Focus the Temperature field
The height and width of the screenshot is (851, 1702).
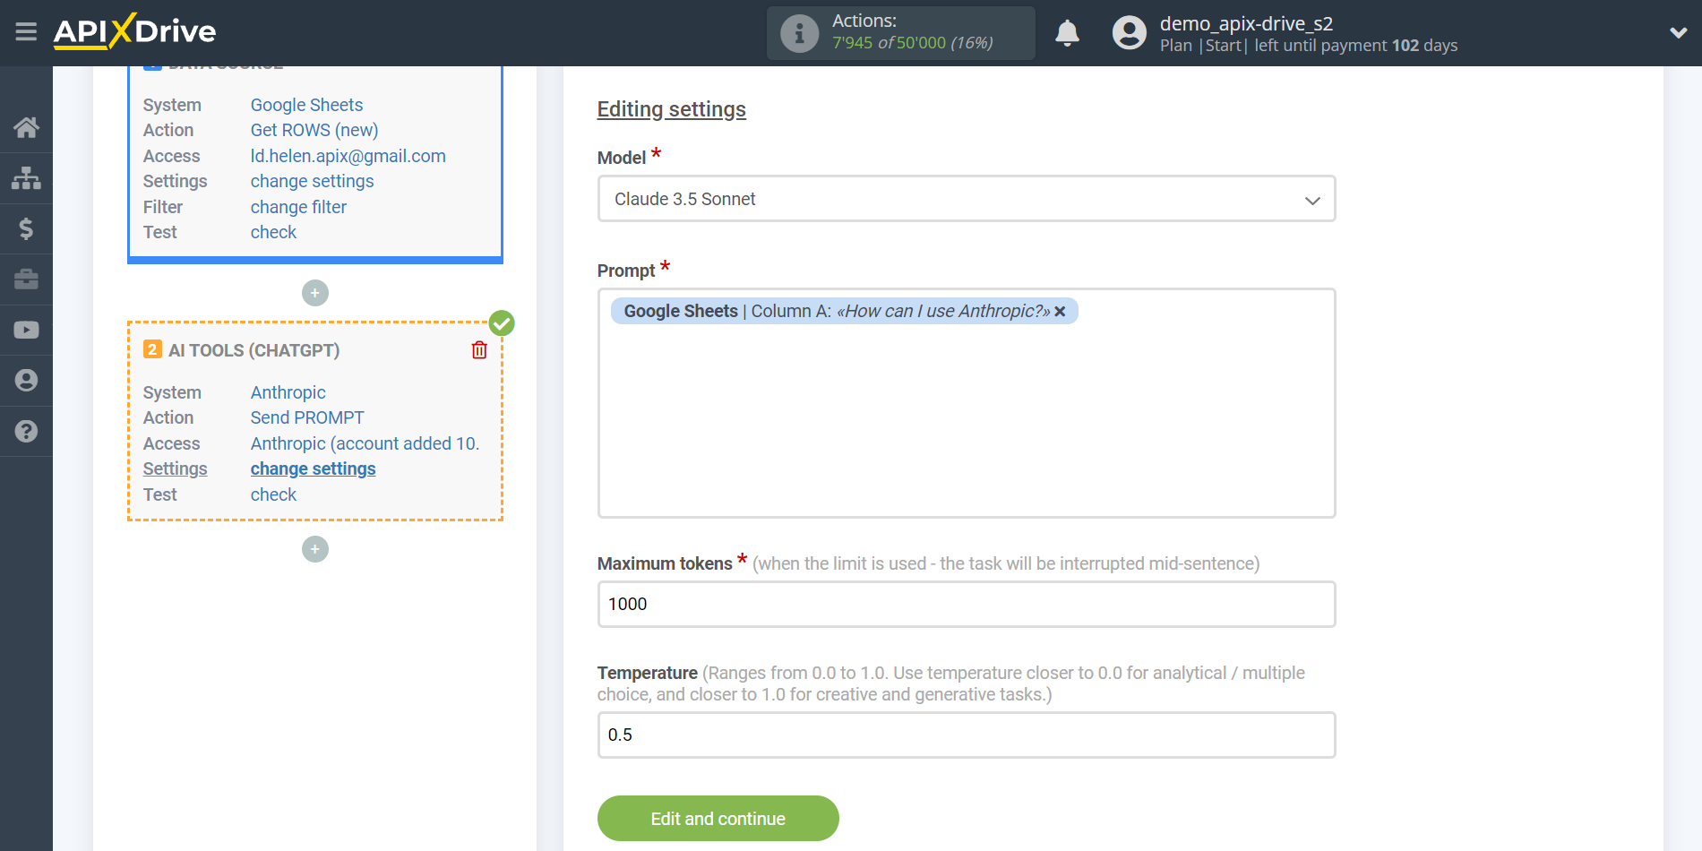coord(967,735)
